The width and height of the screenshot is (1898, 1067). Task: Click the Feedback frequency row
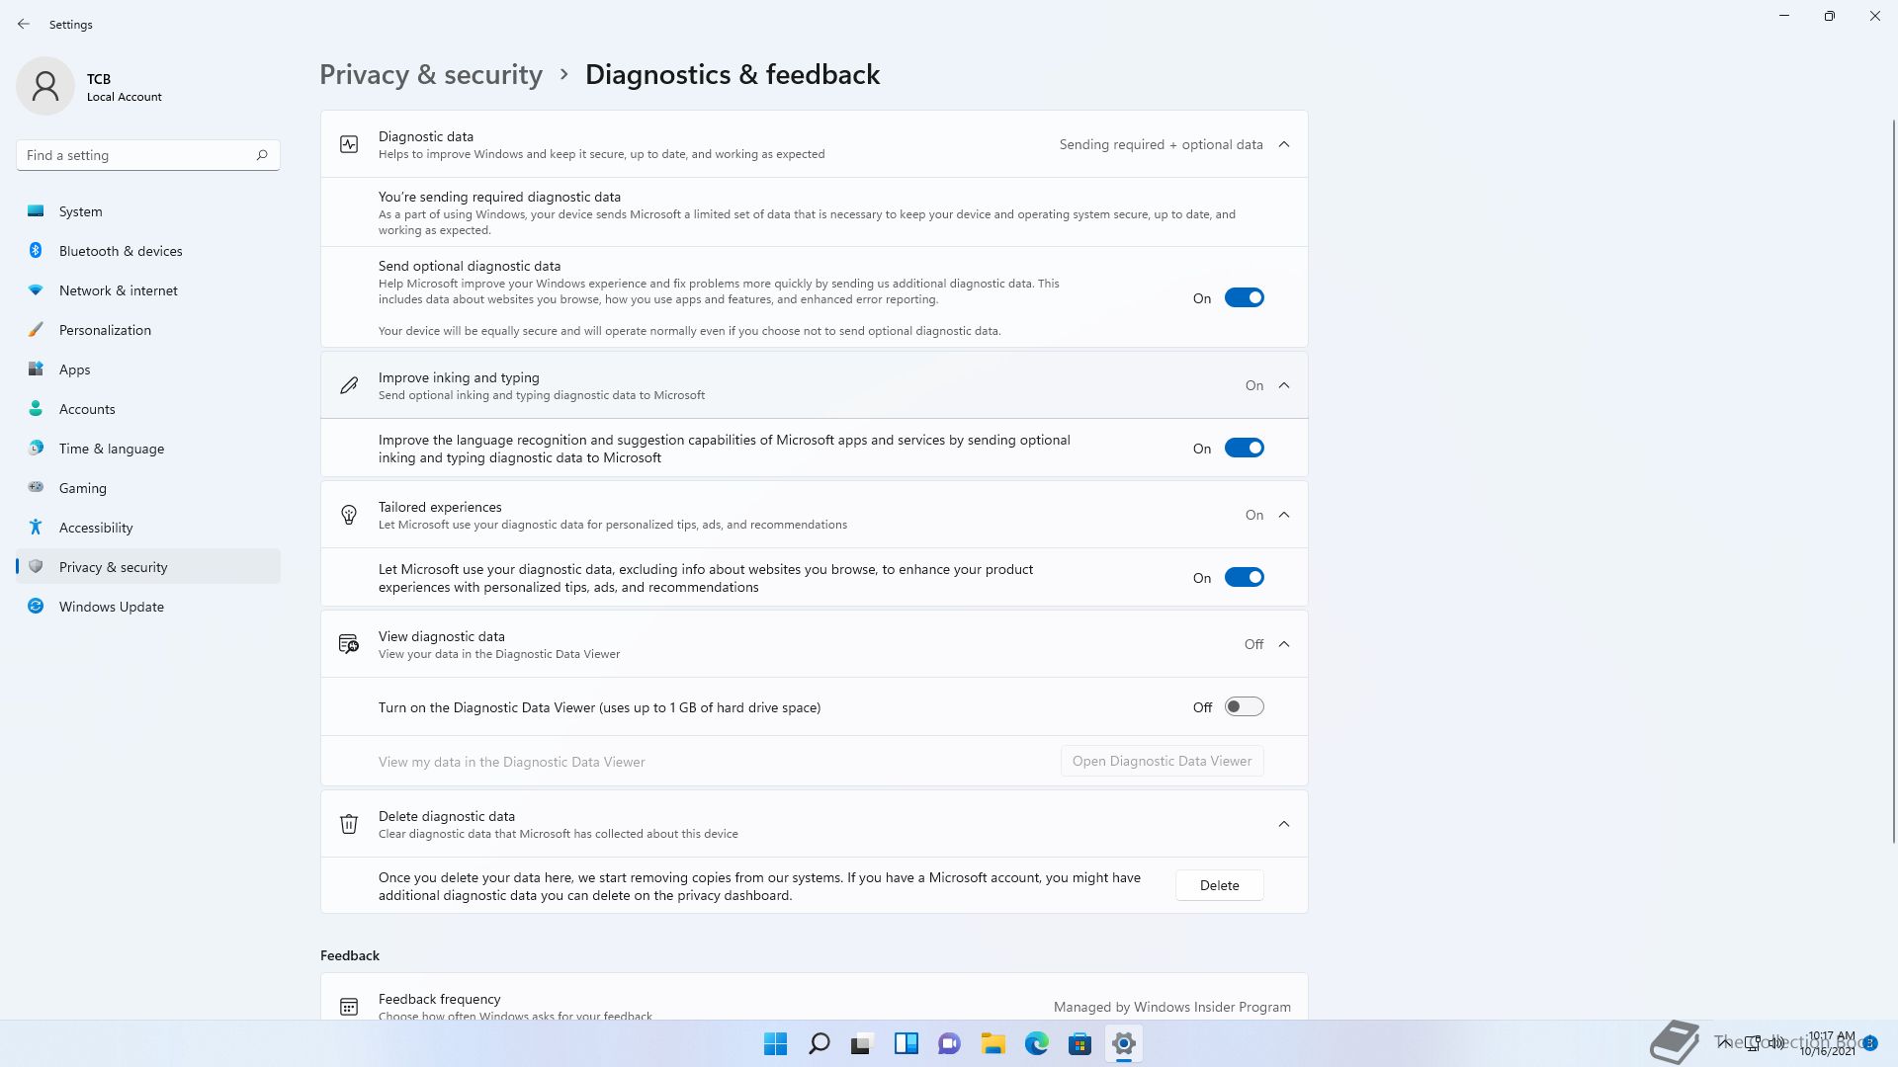[814, 997]
